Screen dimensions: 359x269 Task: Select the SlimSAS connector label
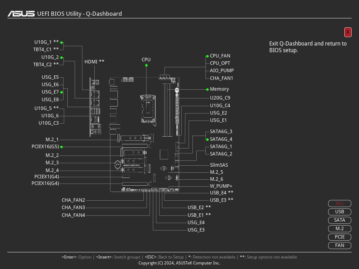tap(219, 165)
